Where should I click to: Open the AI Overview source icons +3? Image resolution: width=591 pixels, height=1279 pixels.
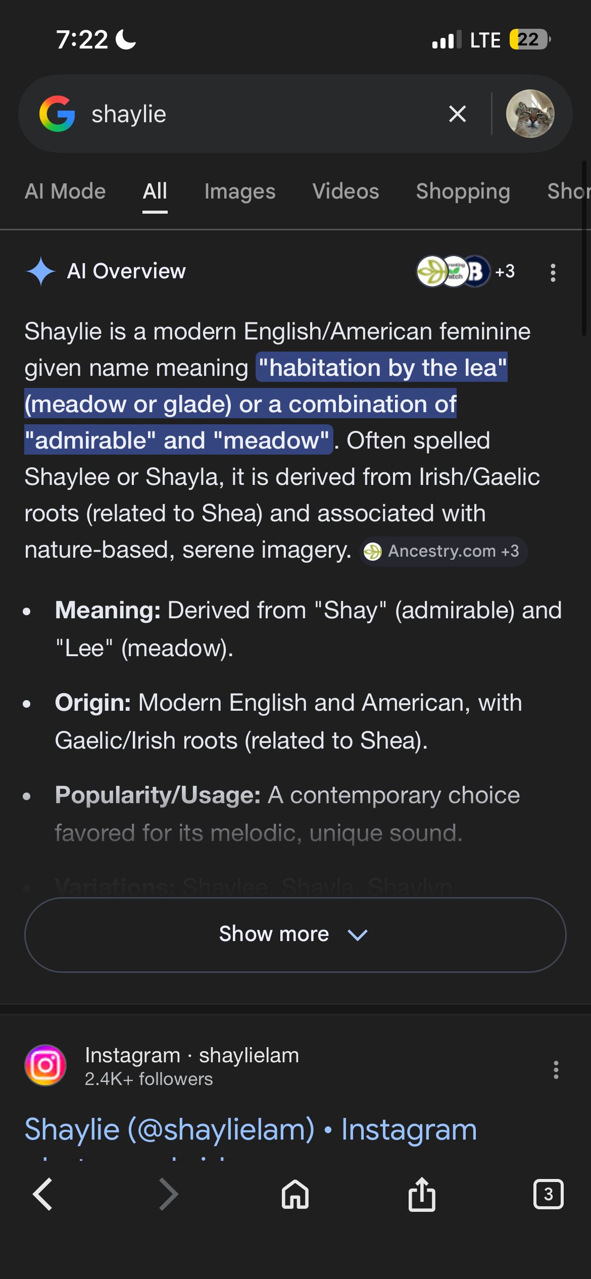[x=465, y=272]
